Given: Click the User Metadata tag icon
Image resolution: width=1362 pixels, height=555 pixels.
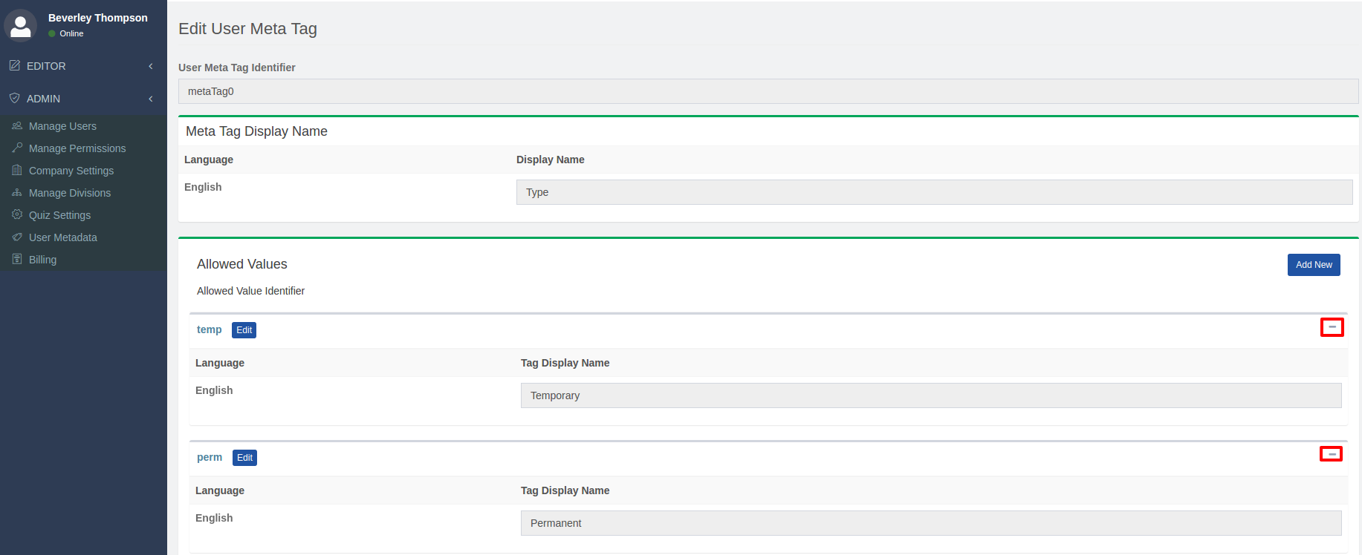Looking at the screenshot, I should [17, 237].
